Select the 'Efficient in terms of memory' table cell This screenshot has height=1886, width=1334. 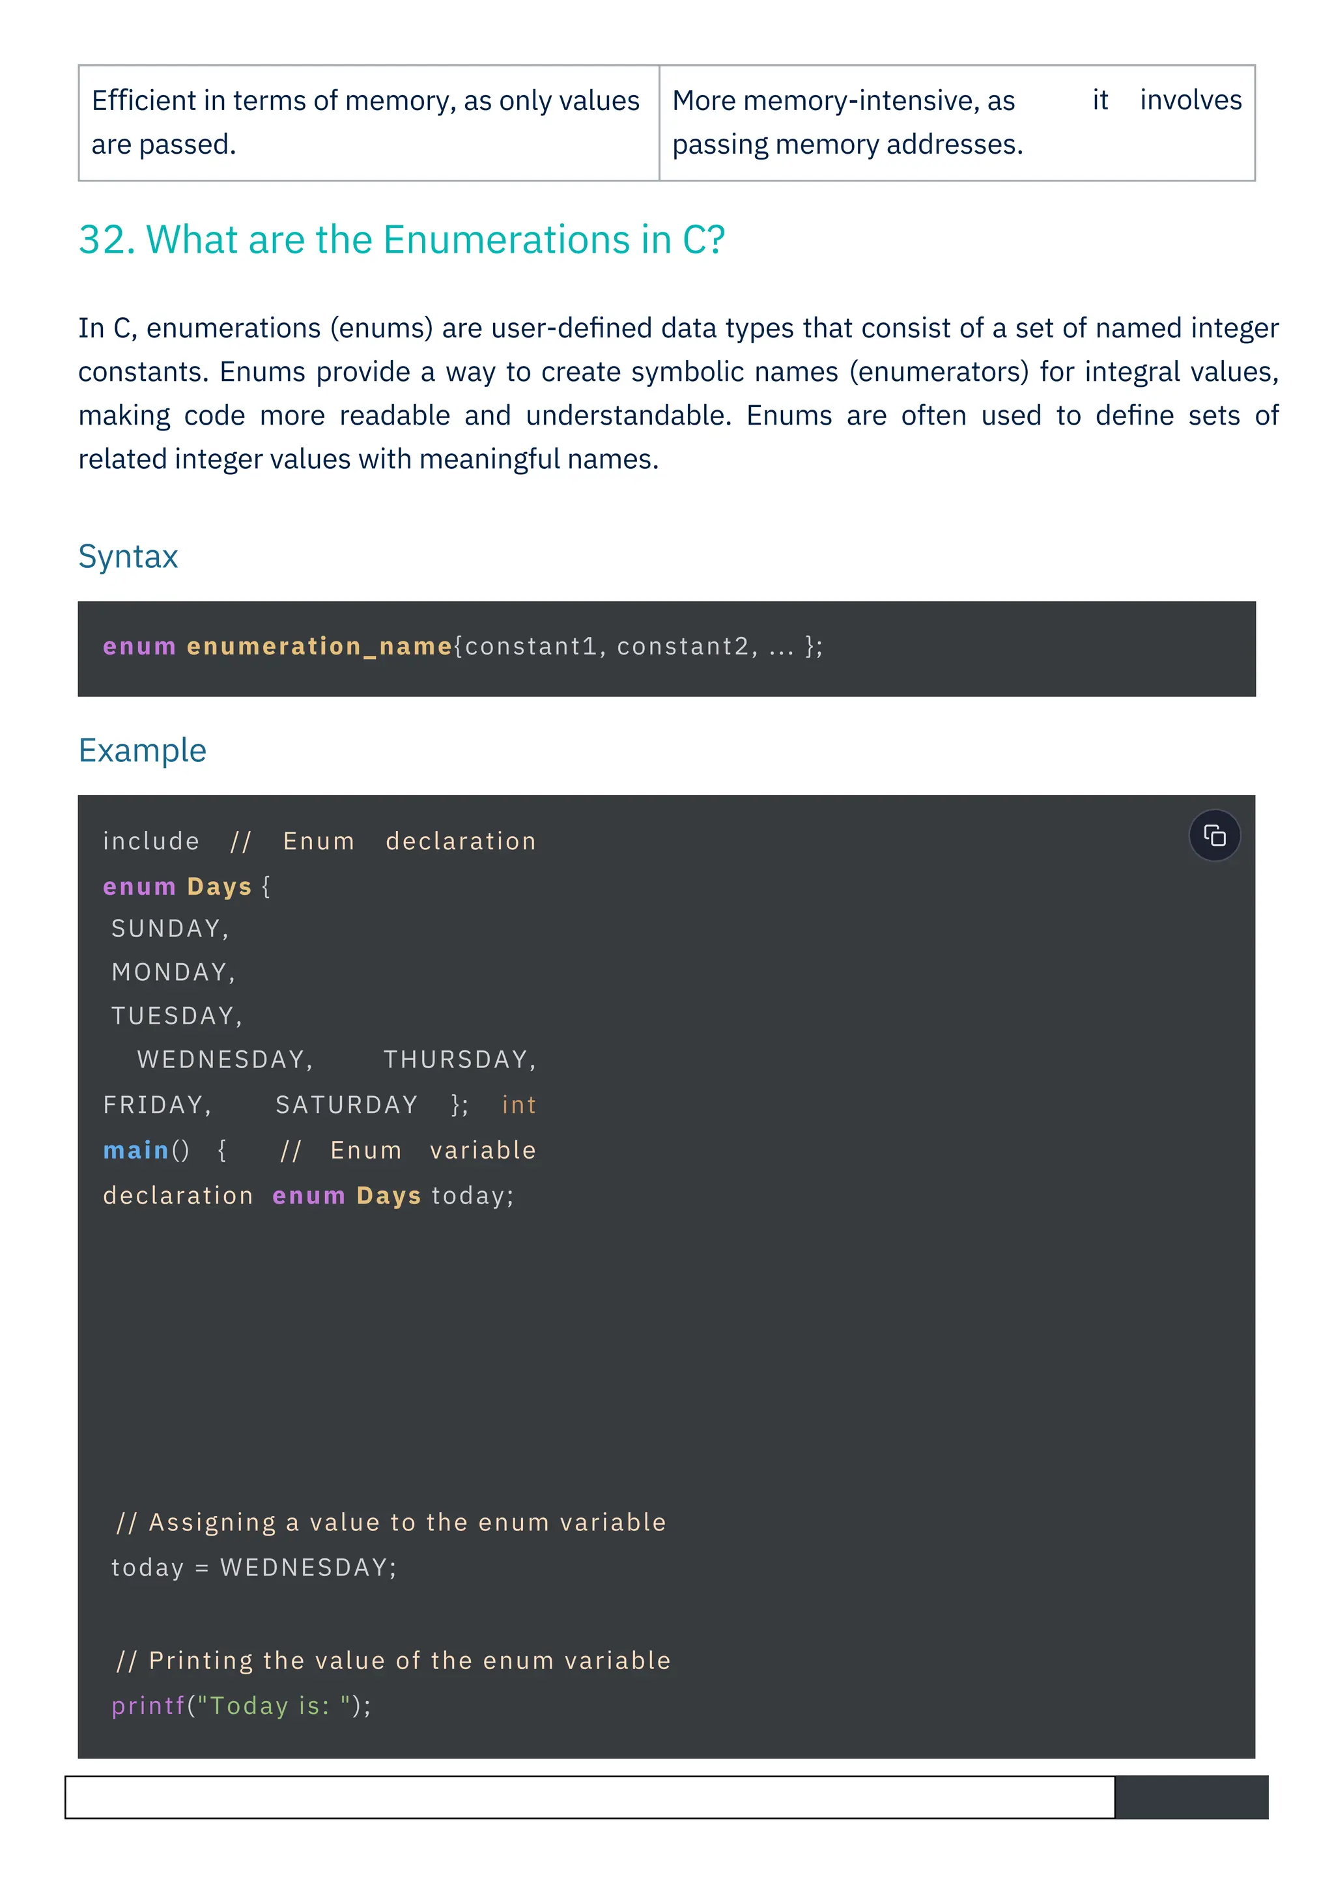point(368,122)
